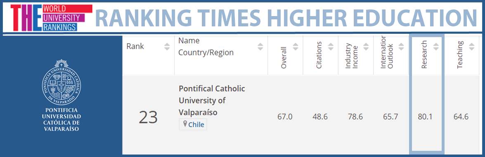
Task: Click the Ranking Times Higher Education title
Action: tap(286, 18)
